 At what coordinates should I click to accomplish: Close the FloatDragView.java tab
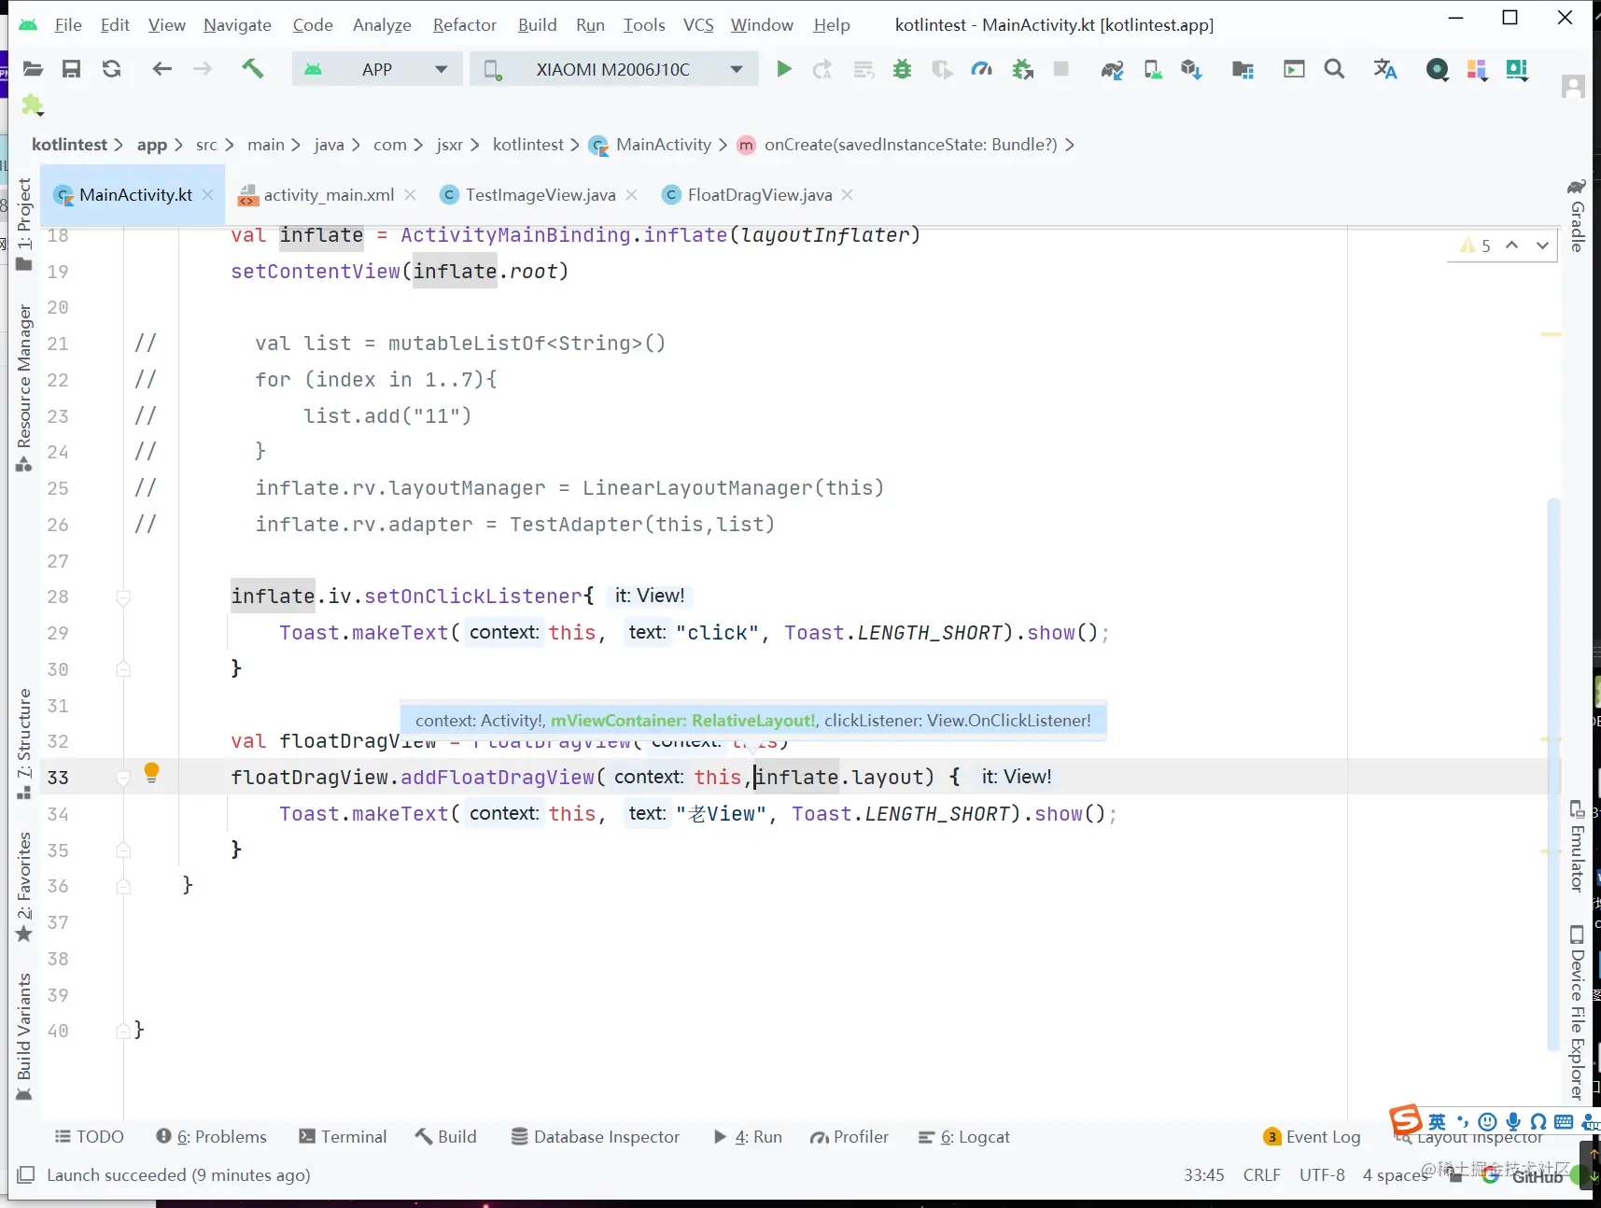pos(847,194)
